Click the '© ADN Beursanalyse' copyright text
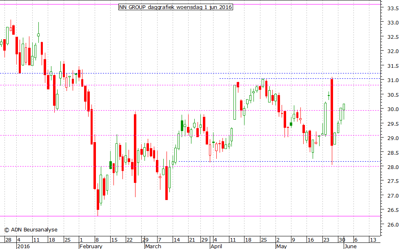 (x=31, y=229)
